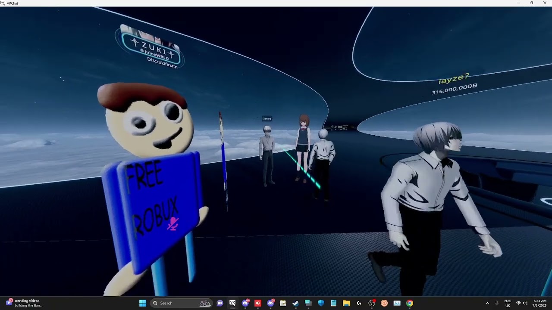Click the muted microphone on FREE ROBUX avatar

173,223
